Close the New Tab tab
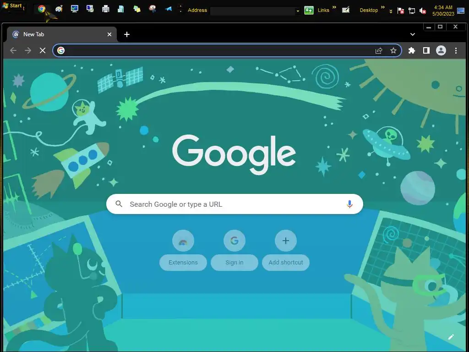The width and height of the screenshot is (469, 352). click(109, 34)
